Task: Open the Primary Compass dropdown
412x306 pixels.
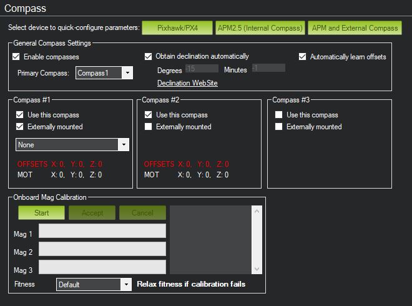Action: 104,73
